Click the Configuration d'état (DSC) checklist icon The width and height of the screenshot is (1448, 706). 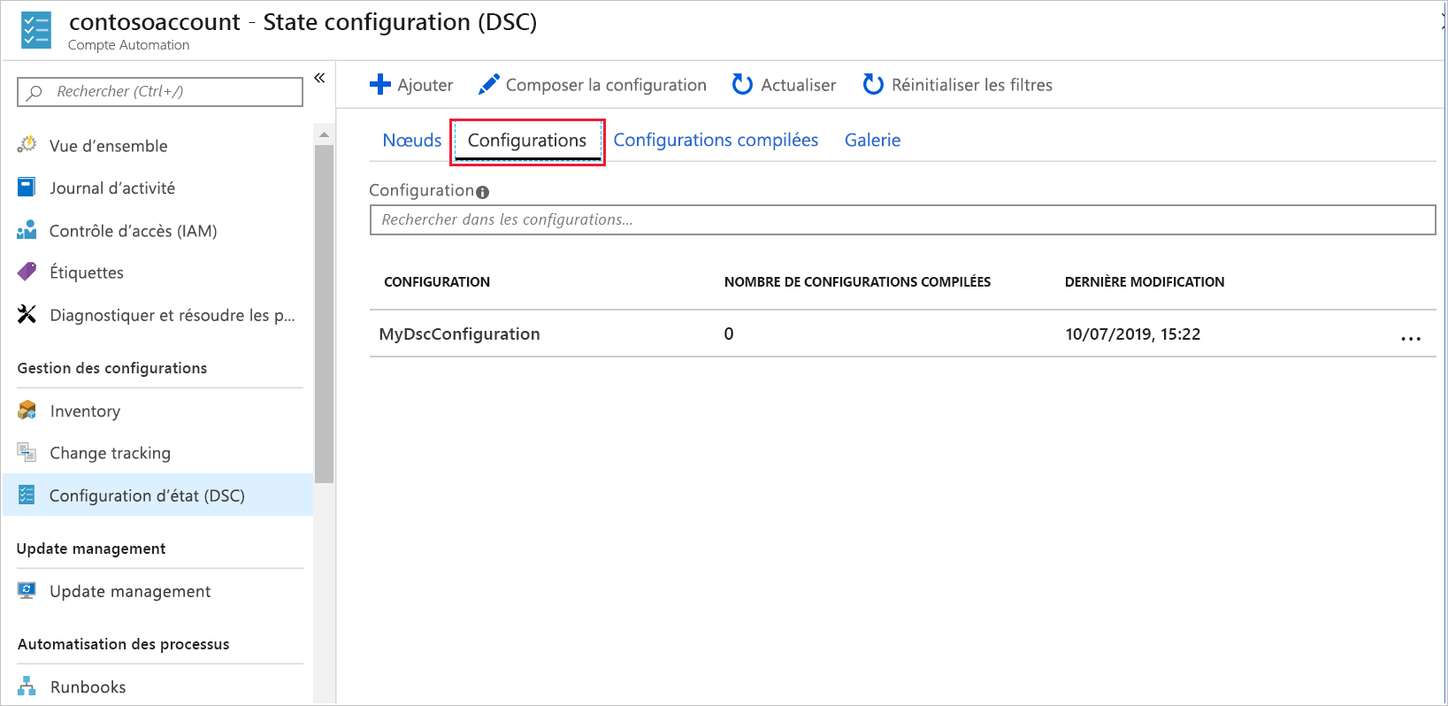(x=27, y=495)
